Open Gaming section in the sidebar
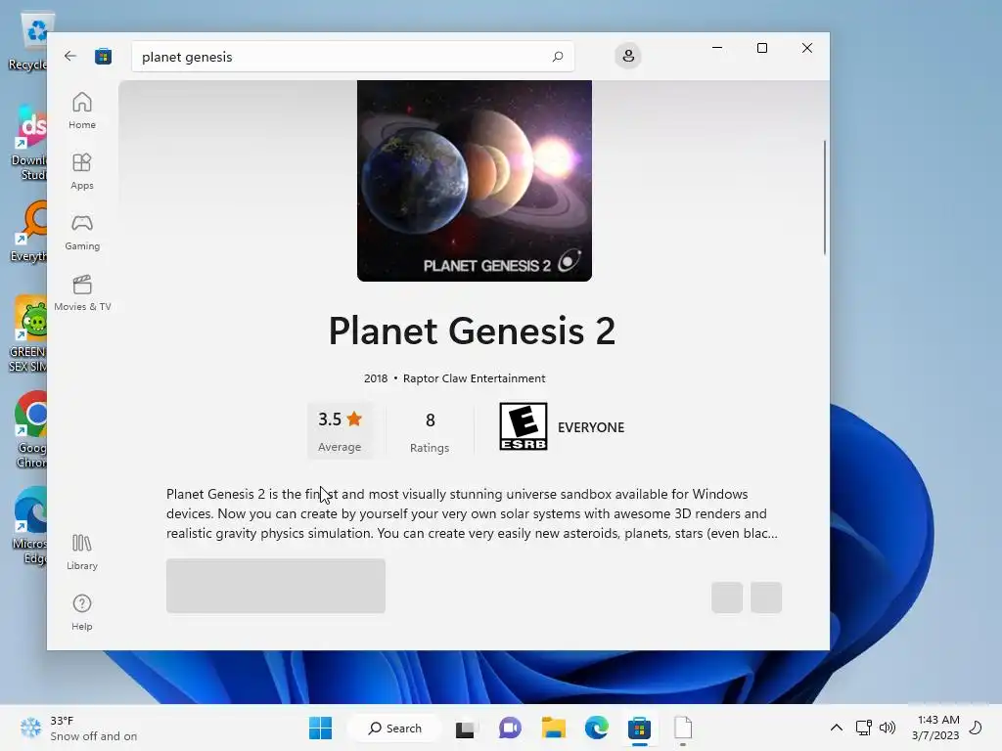The width and height of the screenshot is (1002, 751). [82, 232]
